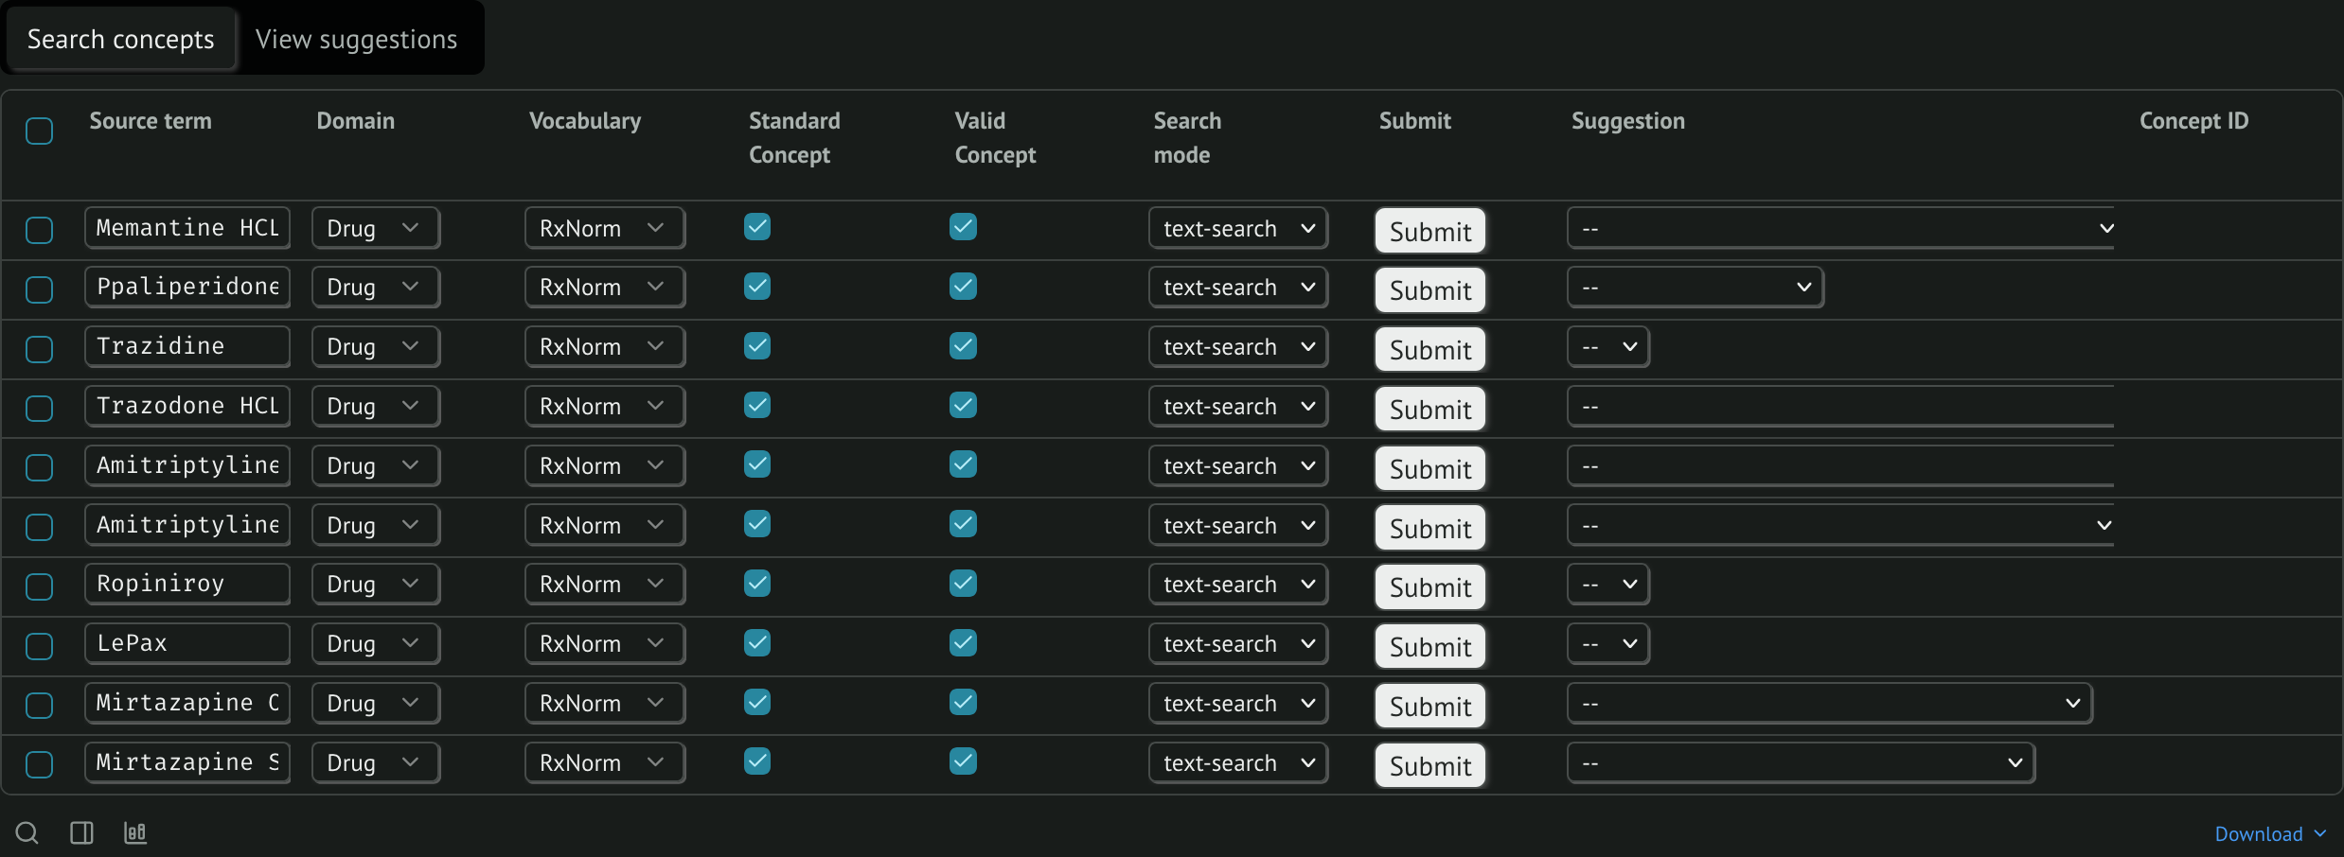Toggle the select-all checkbox in the header

(x=39, y=131)
